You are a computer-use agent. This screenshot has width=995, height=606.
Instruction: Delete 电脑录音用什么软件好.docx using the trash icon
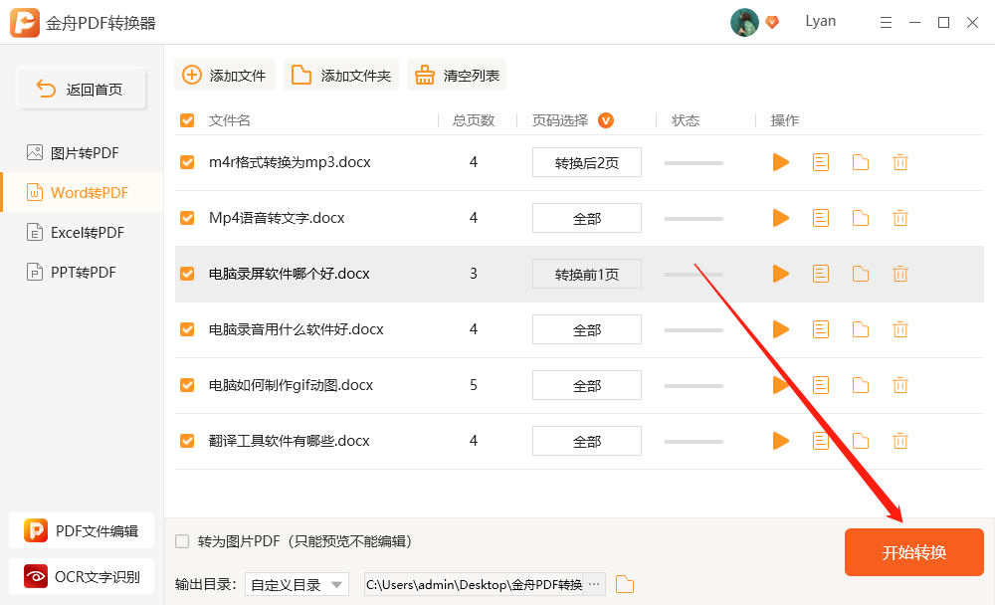(899, 329)
